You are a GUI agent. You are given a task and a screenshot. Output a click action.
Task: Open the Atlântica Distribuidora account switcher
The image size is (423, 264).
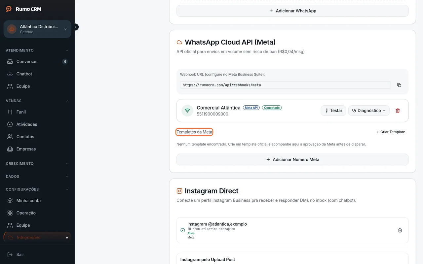coord(37,29)
